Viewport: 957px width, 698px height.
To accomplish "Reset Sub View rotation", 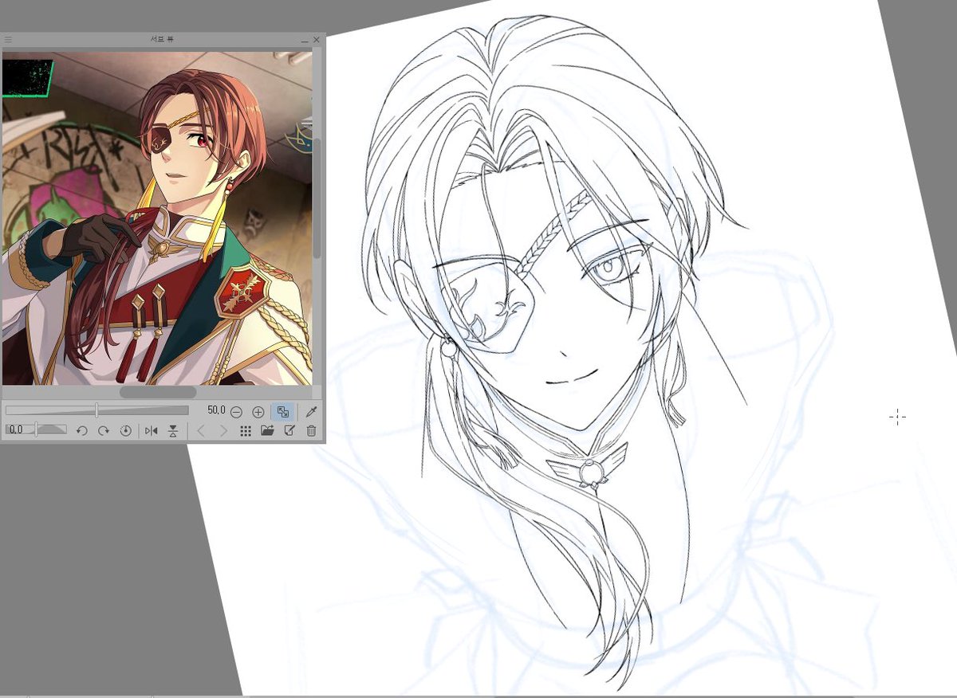I will coord(125,431).
